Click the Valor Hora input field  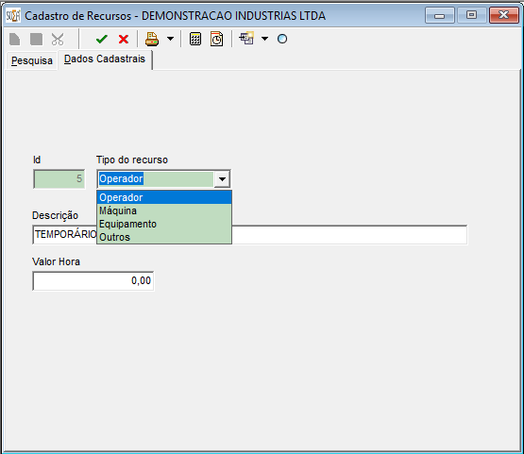tap(93, 280)
